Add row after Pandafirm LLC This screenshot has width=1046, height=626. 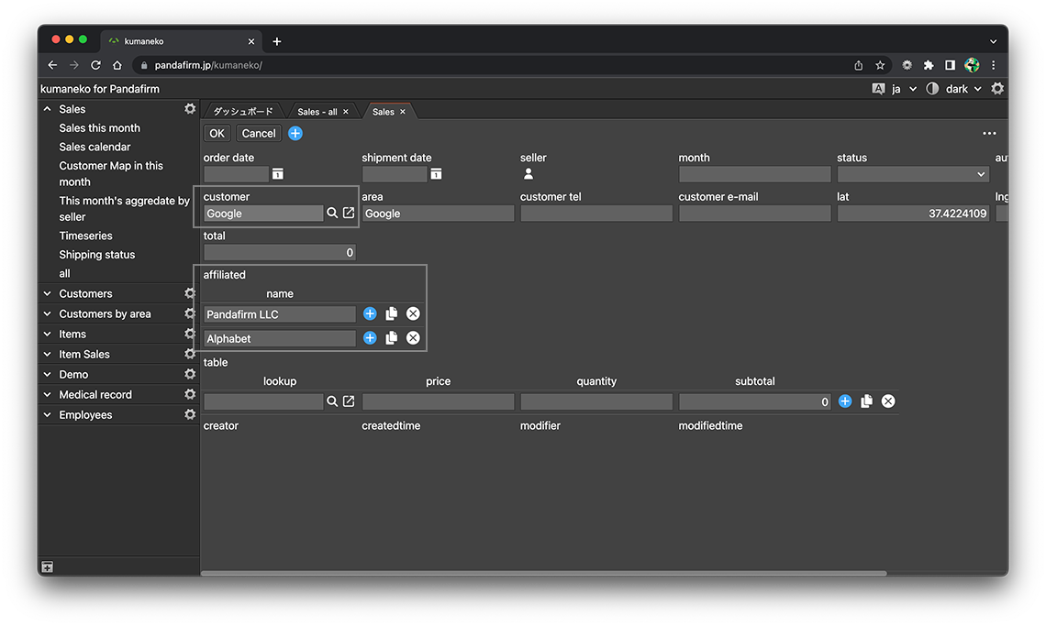(370, 314)
